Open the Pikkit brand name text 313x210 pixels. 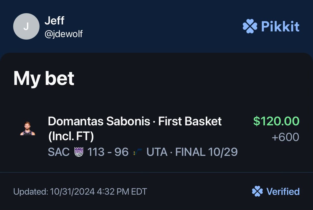pyautogui.click(x=280, y=26)
